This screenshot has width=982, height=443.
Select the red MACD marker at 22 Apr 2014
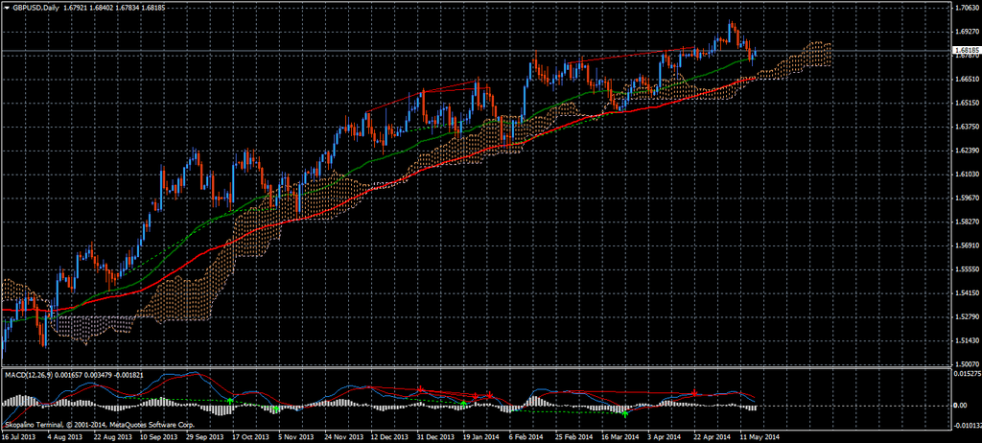(694, 393)
